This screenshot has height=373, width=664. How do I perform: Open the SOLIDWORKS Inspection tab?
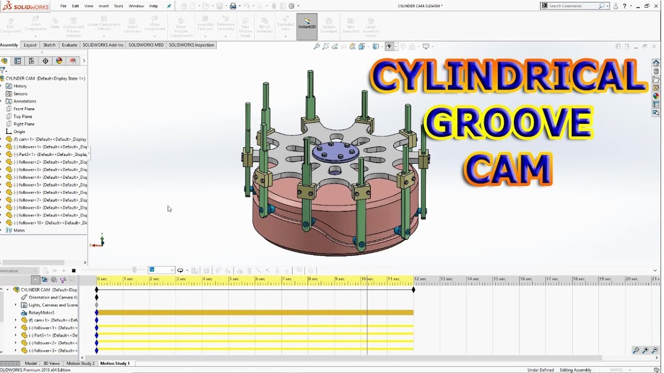[191, 45]
